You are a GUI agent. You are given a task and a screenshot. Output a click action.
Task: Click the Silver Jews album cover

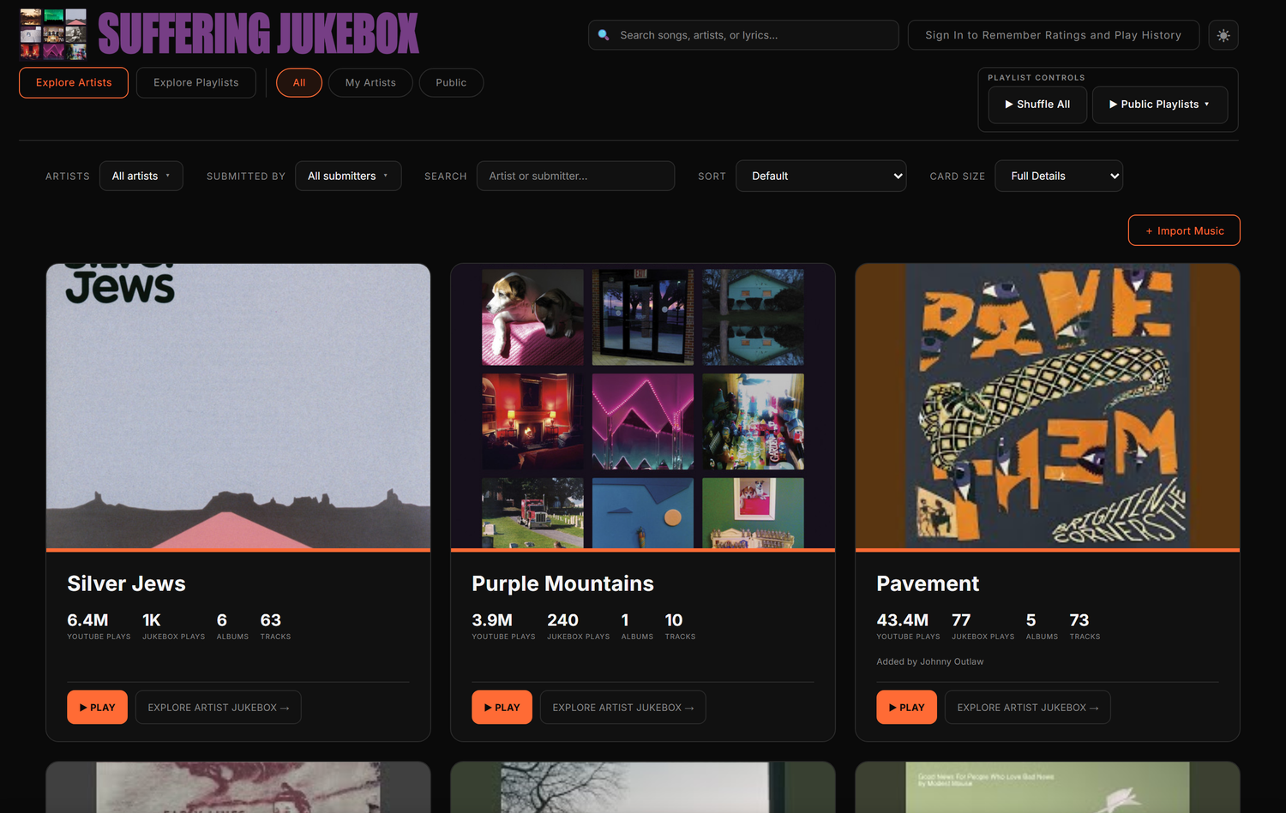(238, 406)
